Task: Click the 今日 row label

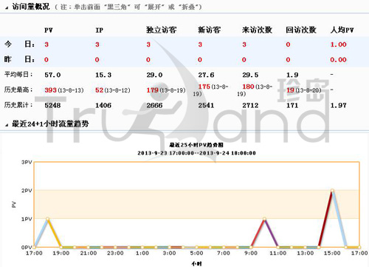Action: [19, 44]
